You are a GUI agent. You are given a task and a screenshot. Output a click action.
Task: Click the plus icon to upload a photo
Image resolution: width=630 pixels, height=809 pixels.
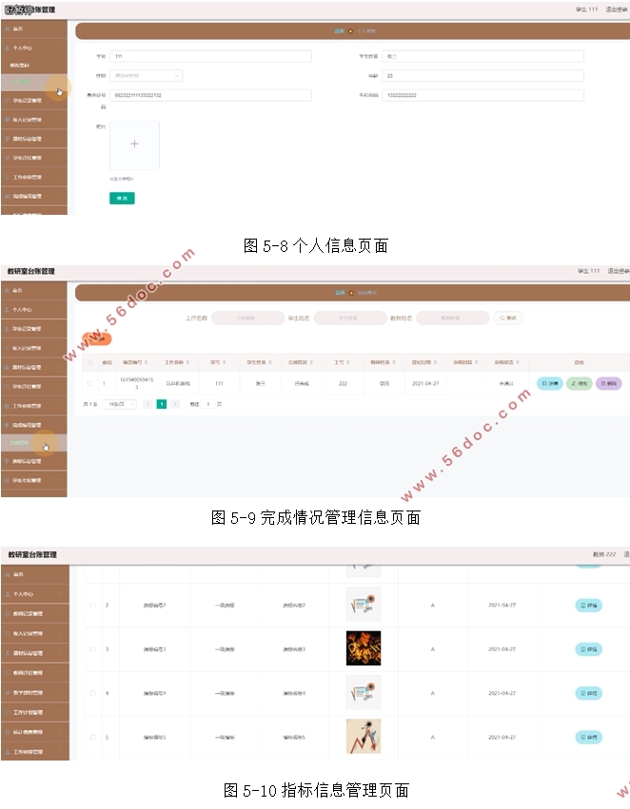[134, 144]
